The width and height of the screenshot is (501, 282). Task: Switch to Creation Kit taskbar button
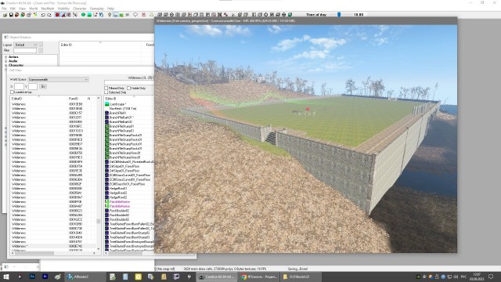click(217, 277)
